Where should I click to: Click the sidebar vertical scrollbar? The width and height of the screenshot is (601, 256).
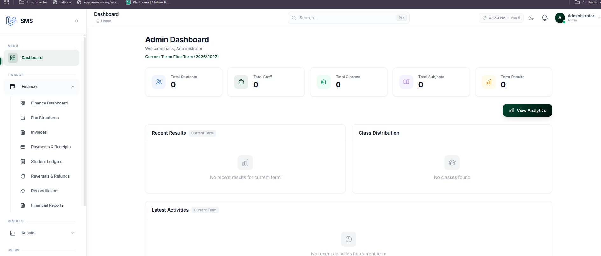(x=85, y=121)
